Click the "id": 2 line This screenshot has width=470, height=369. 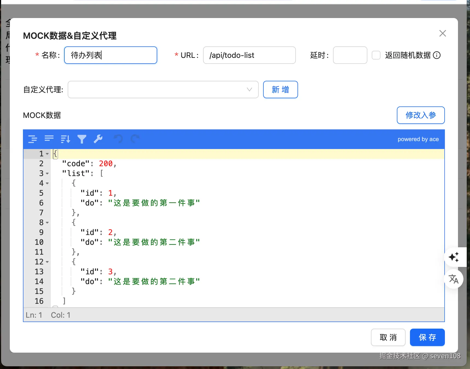[x=99, y=233]
